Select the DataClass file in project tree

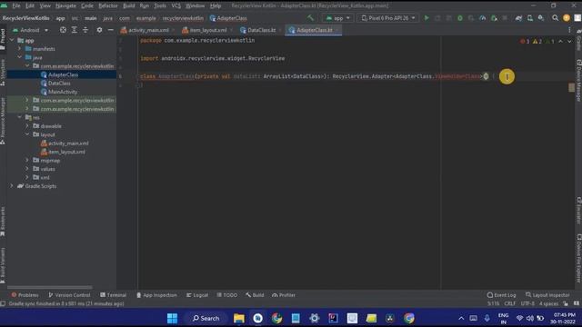[59, 83]
